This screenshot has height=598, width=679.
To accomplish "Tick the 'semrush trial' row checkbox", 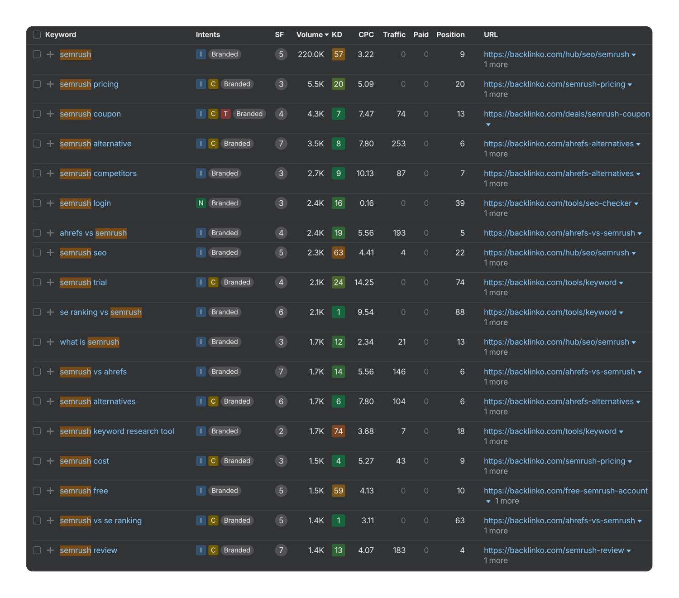I will pyautogui.click(x=37, y=283).
